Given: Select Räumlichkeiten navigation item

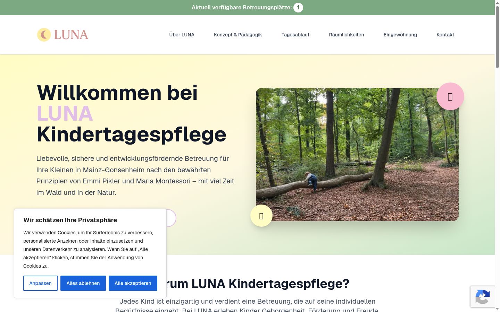Looking at the screenshot, I should (x=347, y=35).
